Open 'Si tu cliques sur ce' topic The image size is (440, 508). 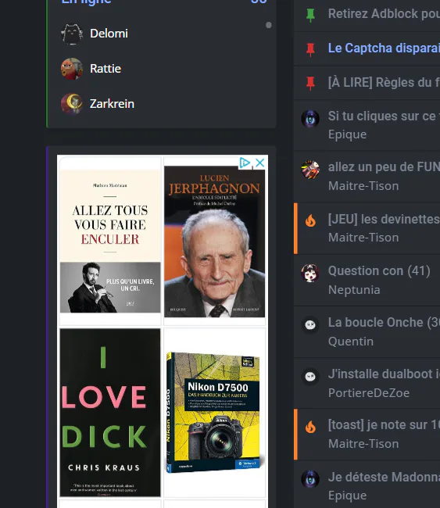384,116
